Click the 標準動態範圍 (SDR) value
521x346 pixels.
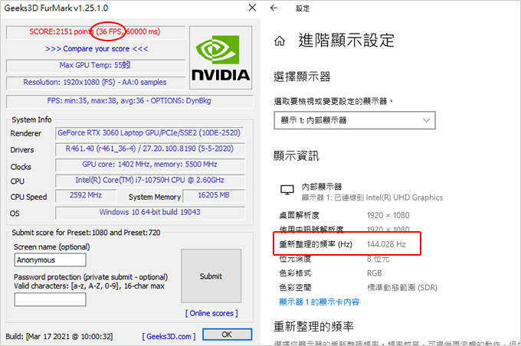(402, 288)
